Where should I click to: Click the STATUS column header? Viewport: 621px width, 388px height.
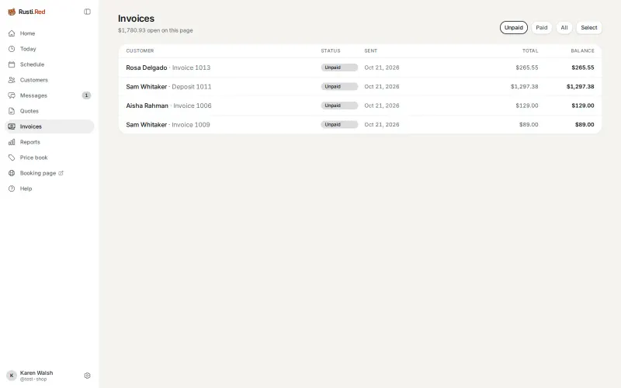tap(331, 50)
